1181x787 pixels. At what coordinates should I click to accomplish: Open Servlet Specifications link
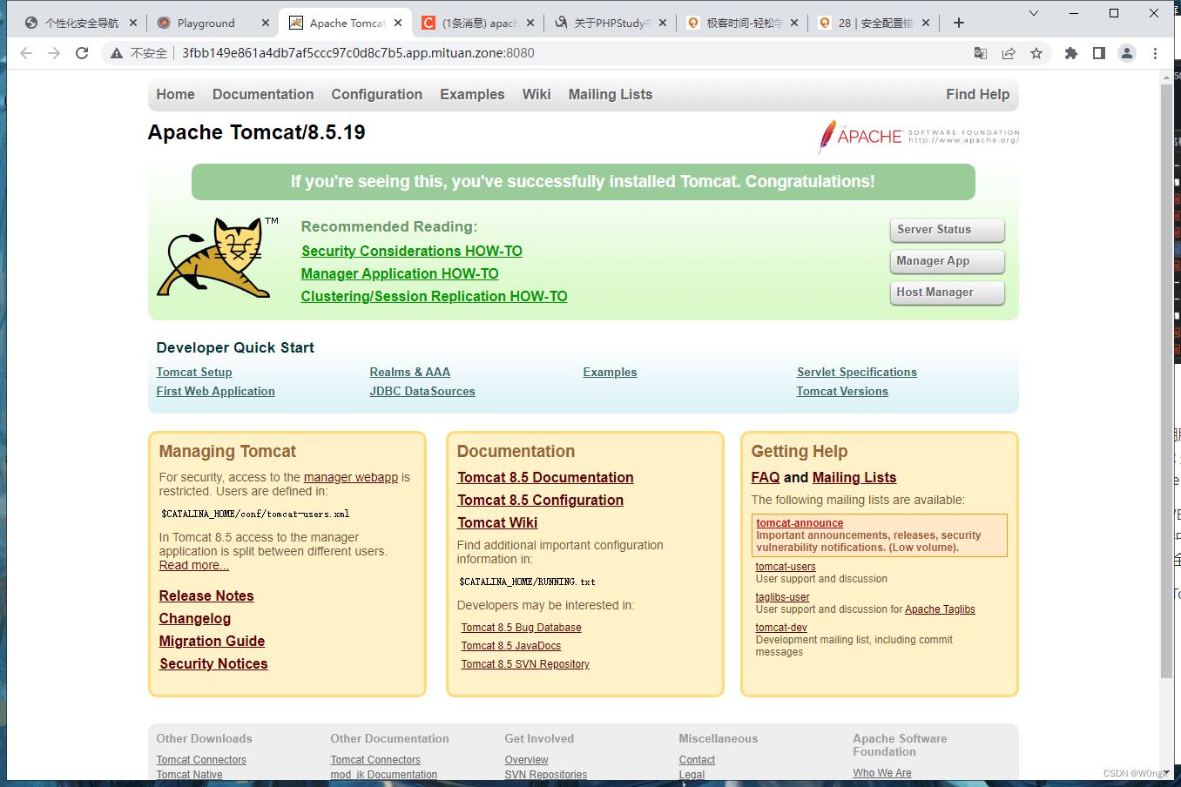click(857, 372)
